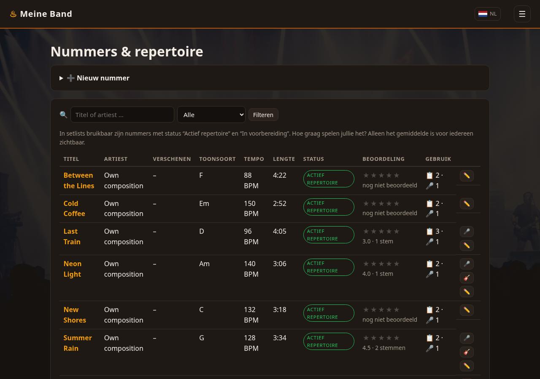Open the Neon Light song title

(73, 269)
